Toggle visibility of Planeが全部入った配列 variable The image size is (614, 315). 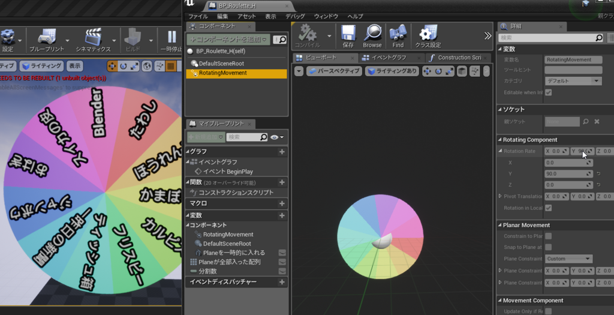point(282,262)
